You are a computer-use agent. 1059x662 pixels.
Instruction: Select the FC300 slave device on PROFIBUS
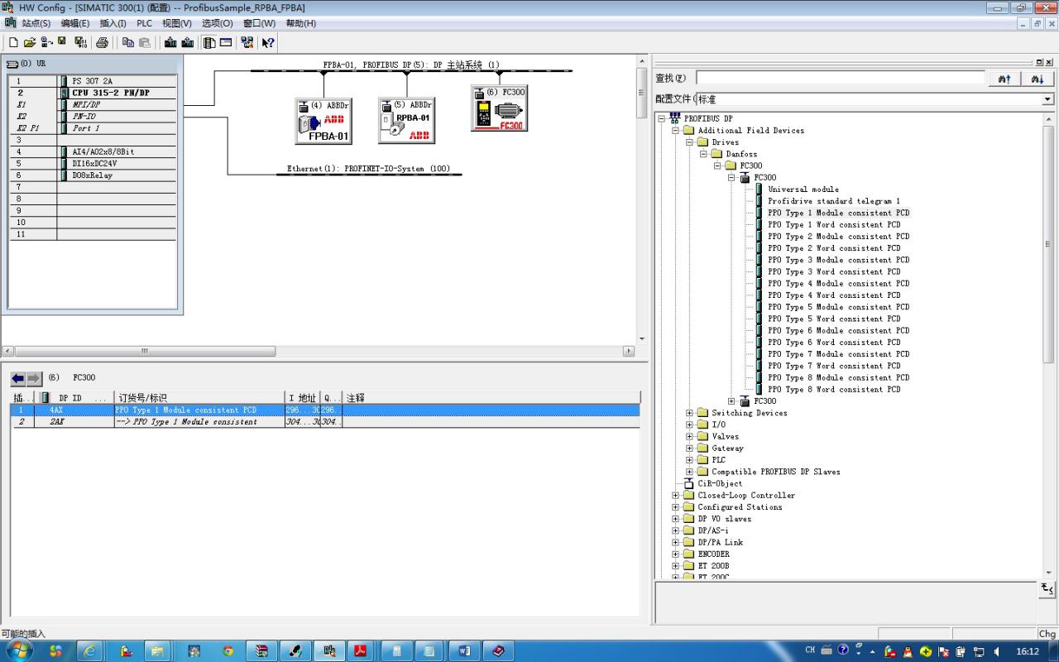[x=499, y=108]
